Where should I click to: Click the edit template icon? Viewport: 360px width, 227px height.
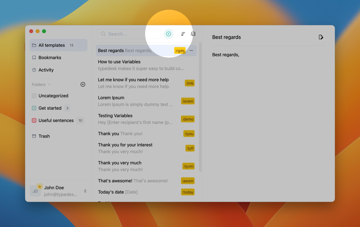tap(321, 37)
